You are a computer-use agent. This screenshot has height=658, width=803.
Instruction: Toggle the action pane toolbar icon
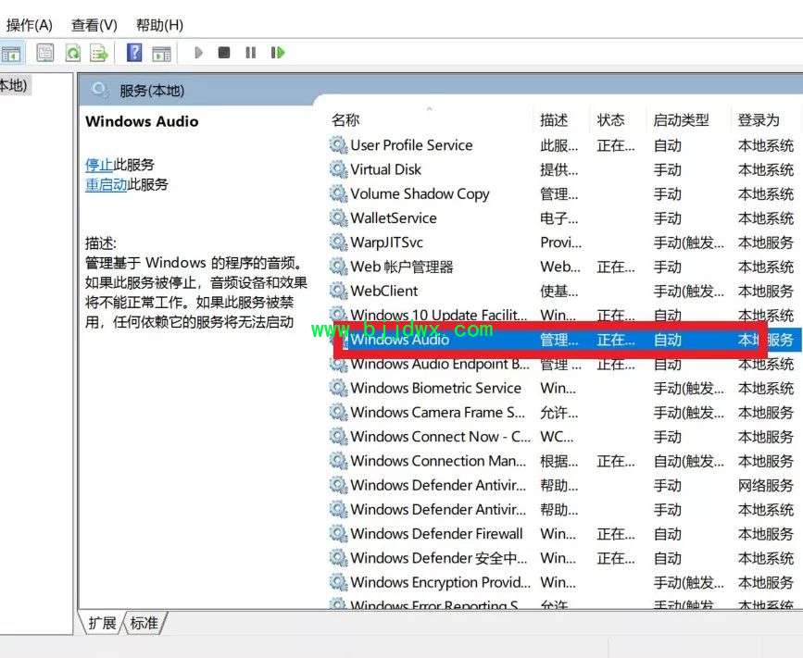pyautogui.click(x=161, y=53)
